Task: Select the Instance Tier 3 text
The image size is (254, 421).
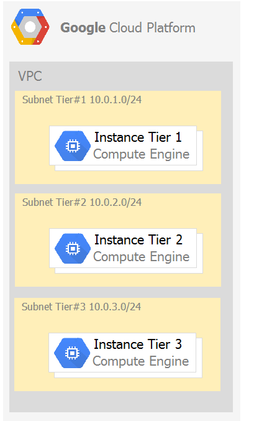Action: coord(138,345)
